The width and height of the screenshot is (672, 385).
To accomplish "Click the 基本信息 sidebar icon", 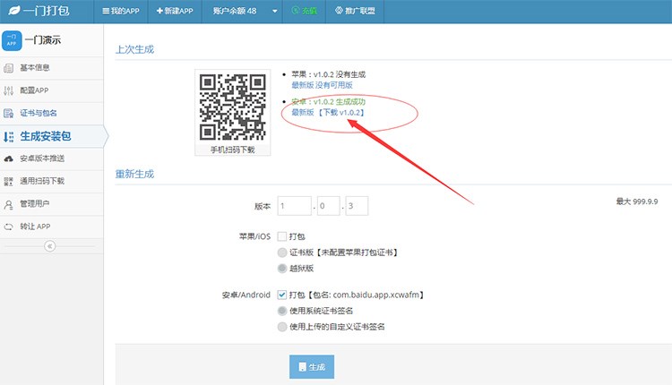I will pyautogui.click(x=9, y=68).
